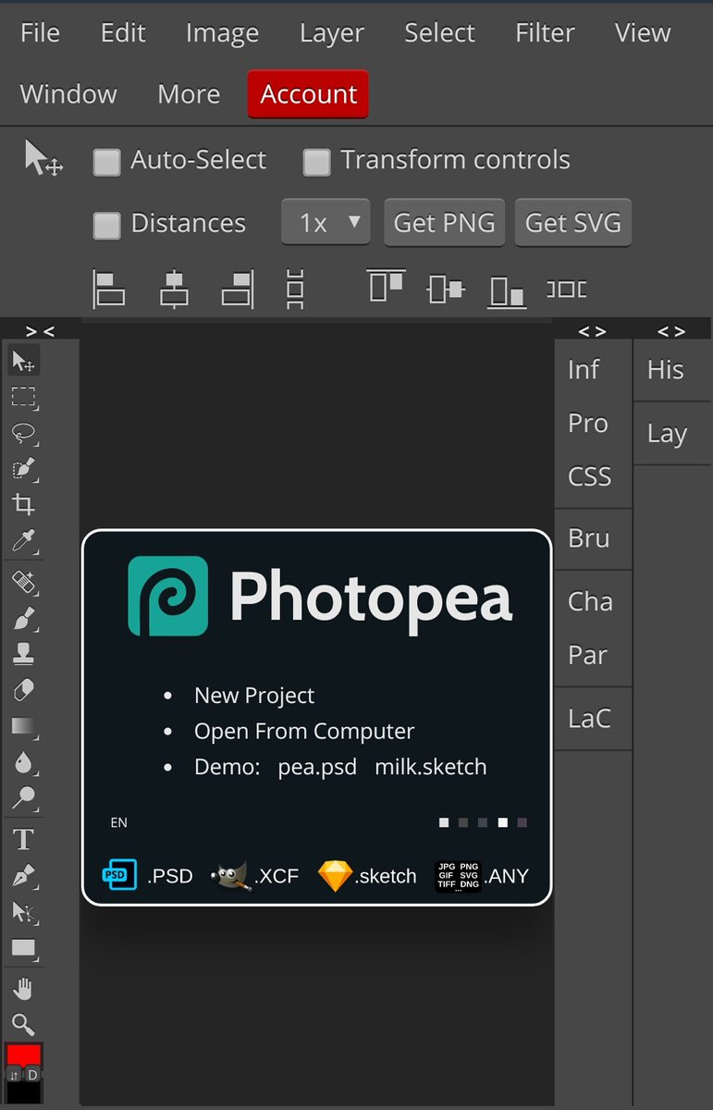Open the Edit menu
This screenshot has height=1110, width=713.
click(123, 32)
